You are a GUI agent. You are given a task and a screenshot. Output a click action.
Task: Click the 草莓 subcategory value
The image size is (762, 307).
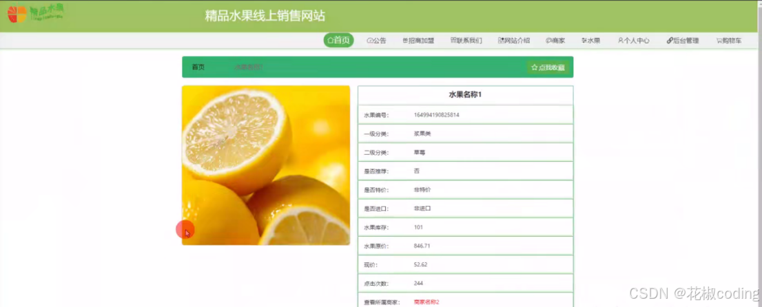[x=420, y=153]
